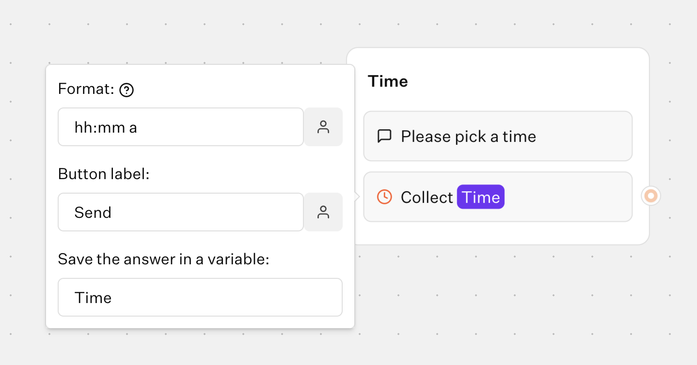Screen dimensions: 697x365
Task: Select the Please pick a time block
Action: click(x=498, y=136)
